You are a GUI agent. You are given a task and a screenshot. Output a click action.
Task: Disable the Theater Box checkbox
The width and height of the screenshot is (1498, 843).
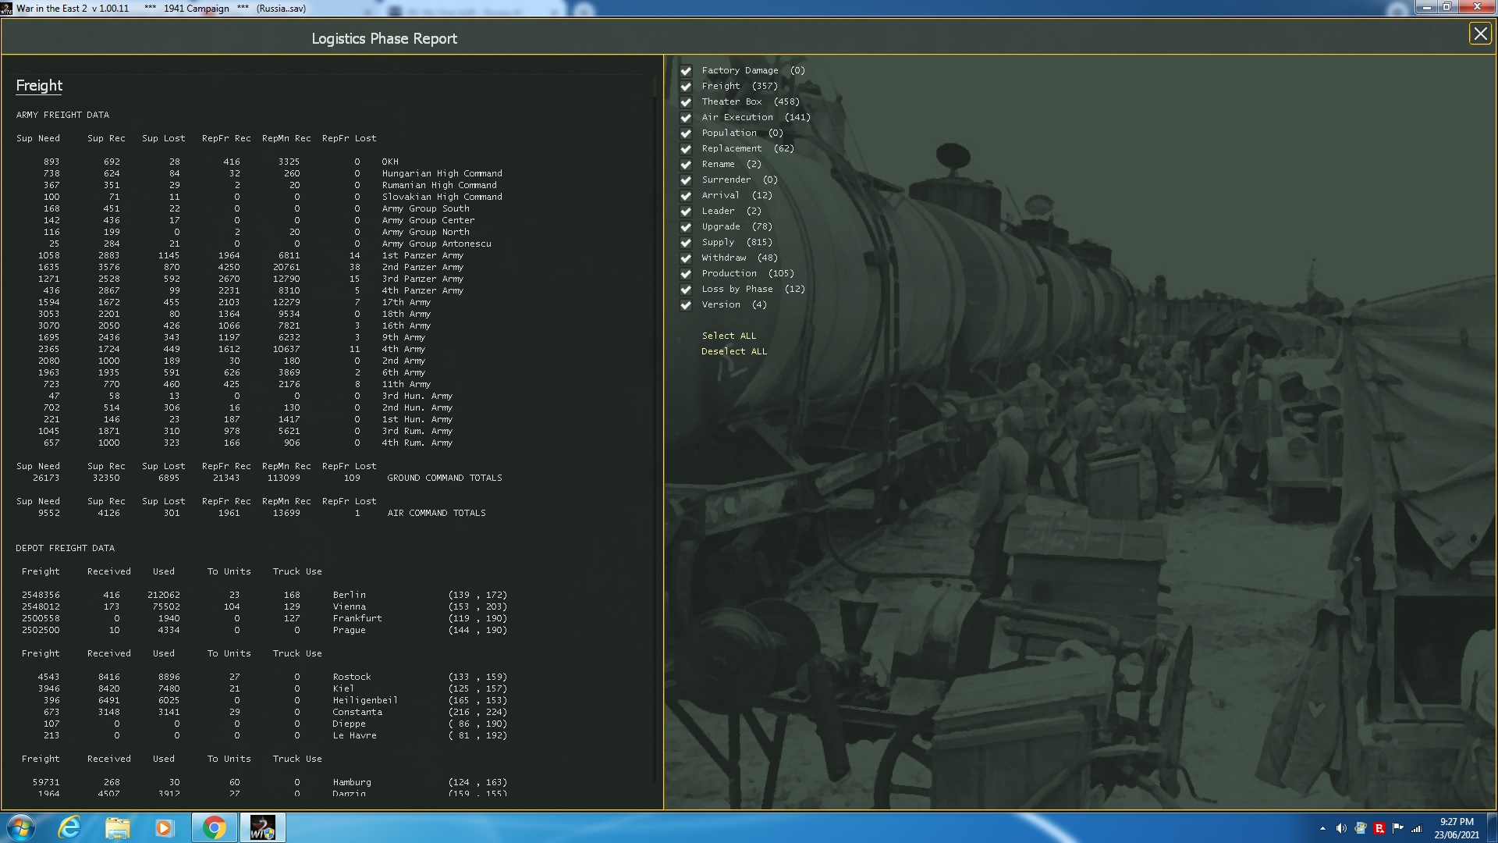coord(686,102)
